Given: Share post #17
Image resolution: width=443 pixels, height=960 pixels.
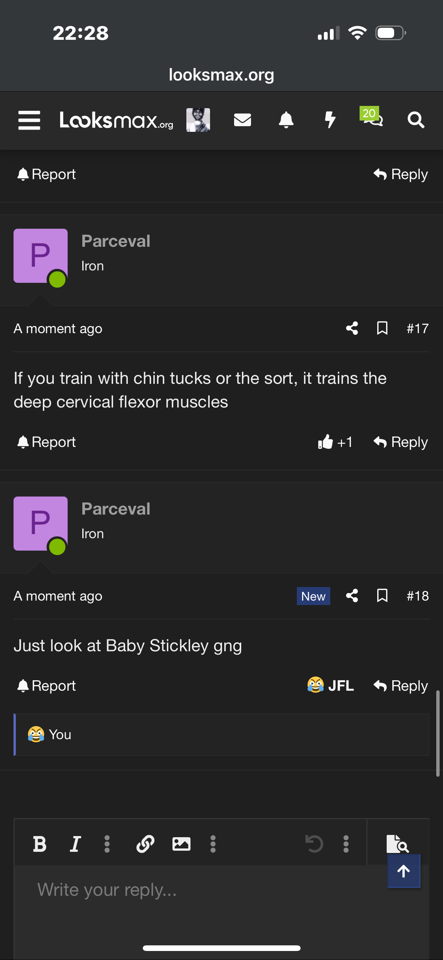Looking at the screenshot, I should point(352,328).
